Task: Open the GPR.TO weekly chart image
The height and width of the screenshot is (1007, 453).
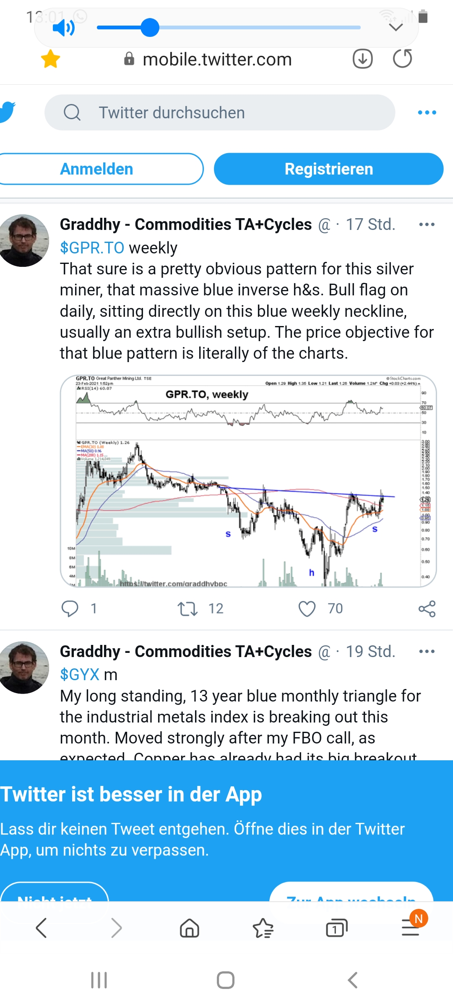Action: click(x=248, y=481)
